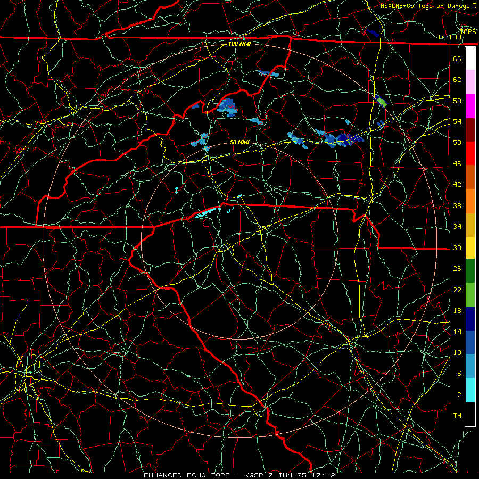Click the light pink legend swatch
The width and height of the screenshot is (479, 479).
[x=470, y=82]
